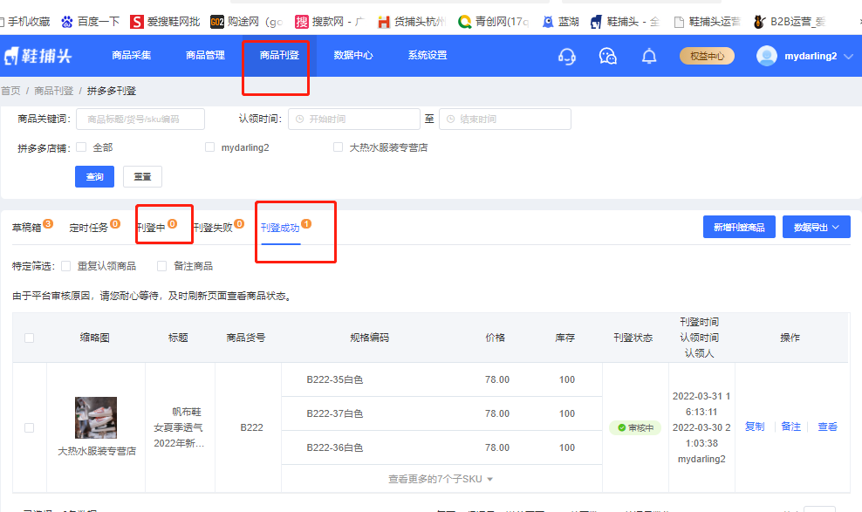Screen dimensions: 862x512
Task: Click the 查询 button
Action: click(94, 176)
